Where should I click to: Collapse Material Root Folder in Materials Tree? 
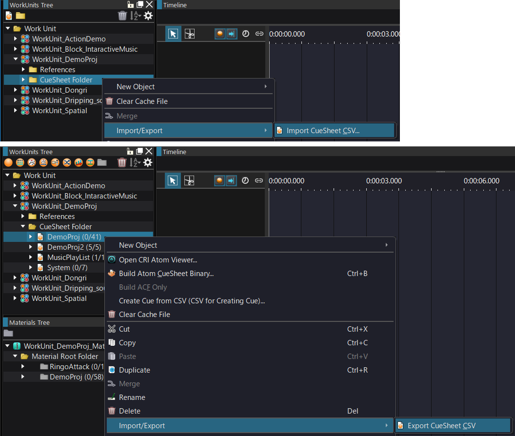pyautogui.click(x=15, y=356)
